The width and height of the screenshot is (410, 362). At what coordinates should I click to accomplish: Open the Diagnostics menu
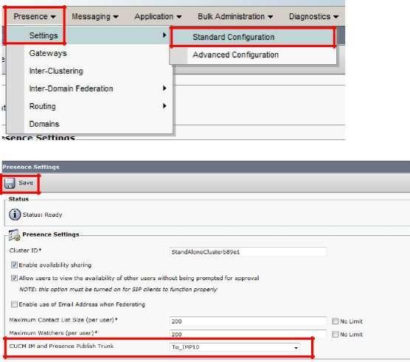click(x=313, y=16)
